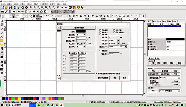Click the monitor preview icon in toolbar
This screenshot has width=186, height=107.
70,7
